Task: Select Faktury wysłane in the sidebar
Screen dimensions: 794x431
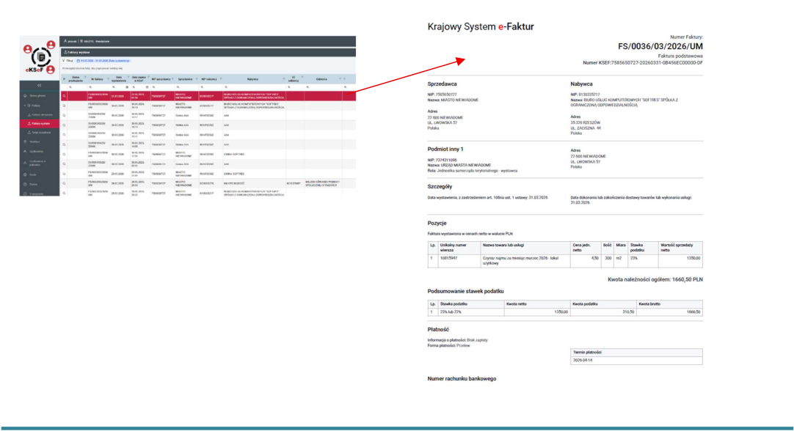Action: pyautogui.click(x=40, y=123)
